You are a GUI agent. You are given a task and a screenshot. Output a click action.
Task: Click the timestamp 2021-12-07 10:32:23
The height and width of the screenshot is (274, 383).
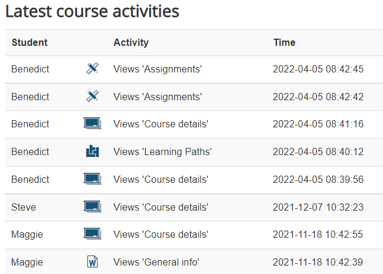pyautogui.click(x=318, y=207)
